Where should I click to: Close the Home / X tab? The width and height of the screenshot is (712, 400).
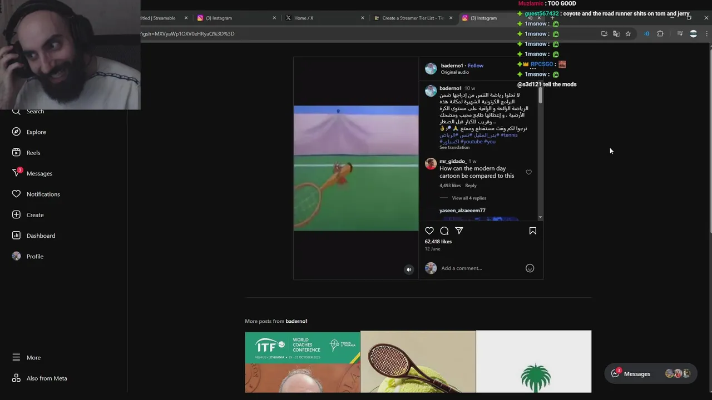(363, 18)
